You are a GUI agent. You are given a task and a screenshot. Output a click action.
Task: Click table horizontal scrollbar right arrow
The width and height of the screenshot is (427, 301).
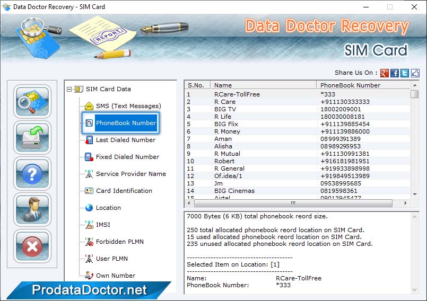(405, 203)
